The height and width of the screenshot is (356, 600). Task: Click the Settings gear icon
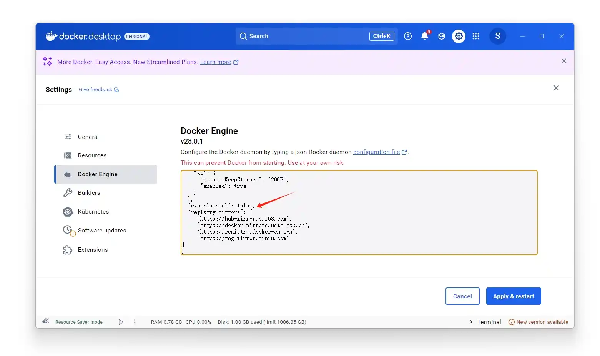pos(459,36)
